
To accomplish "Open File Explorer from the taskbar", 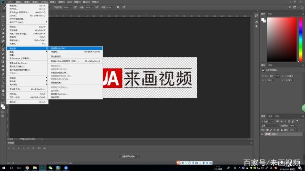I will tap(35, 168).
